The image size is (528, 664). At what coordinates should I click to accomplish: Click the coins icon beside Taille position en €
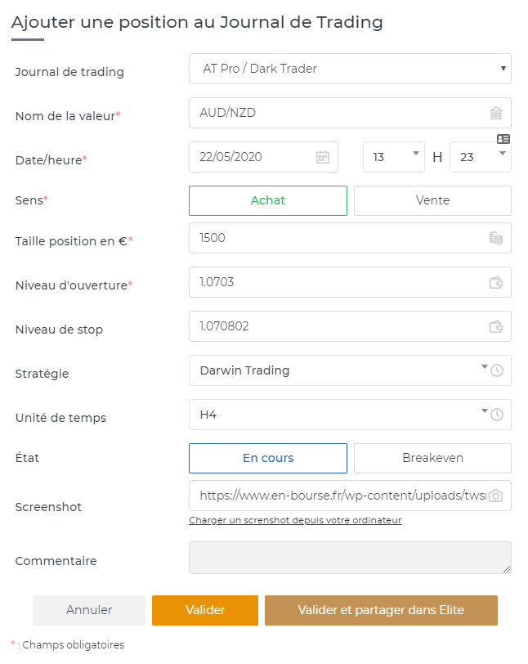499,238
